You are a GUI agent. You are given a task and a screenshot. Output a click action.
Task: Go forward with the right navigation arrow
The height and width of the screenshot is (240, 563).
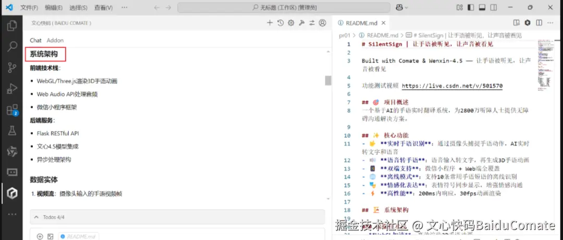tap(168, 7)
